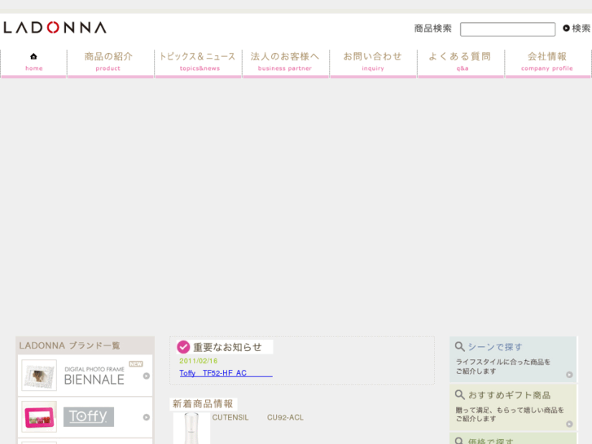Open the 会社情報 company profile menu
This screenshot has height=444, width=592.
point(548,63)
